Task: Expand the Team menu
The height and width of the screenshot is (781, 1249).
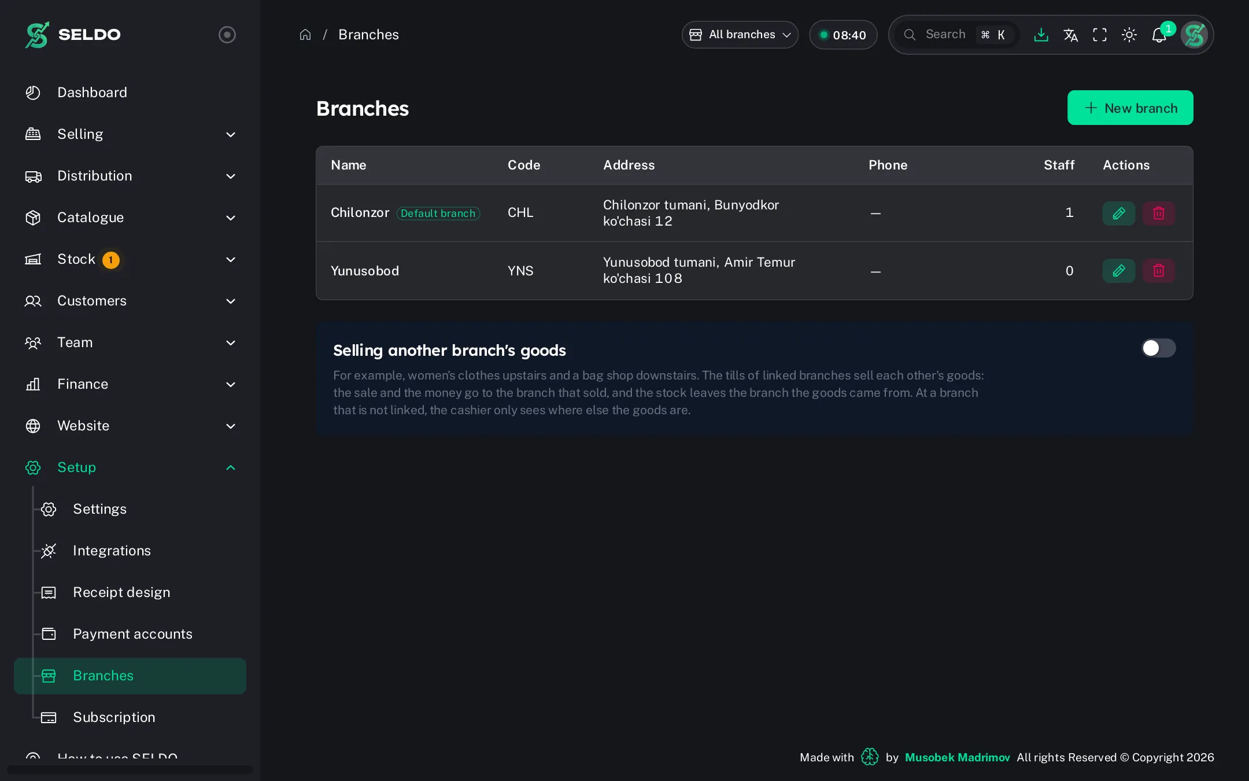Action: (130, 342)
